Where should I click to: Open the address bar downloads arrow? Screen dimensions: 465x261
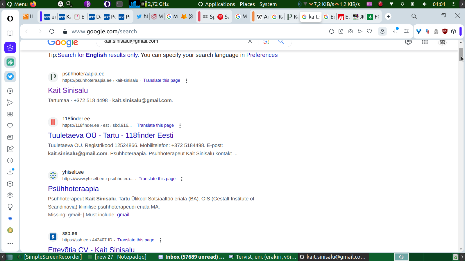395,31
